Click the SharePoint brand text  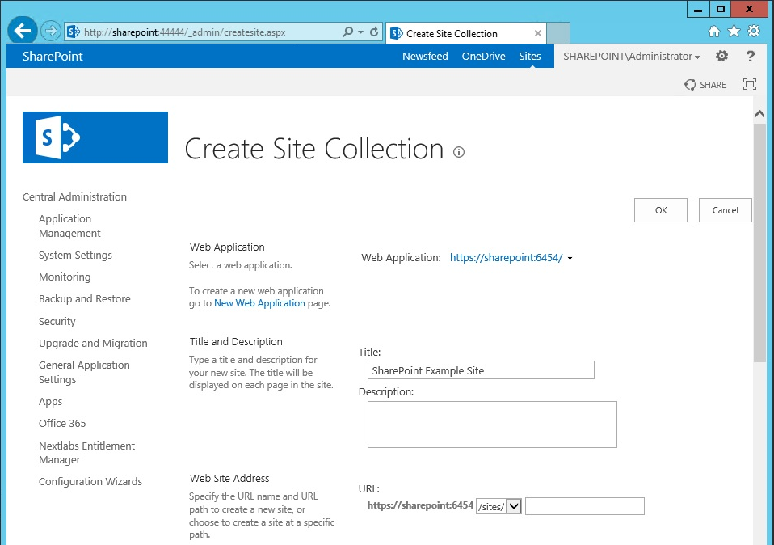pos(53,57)
